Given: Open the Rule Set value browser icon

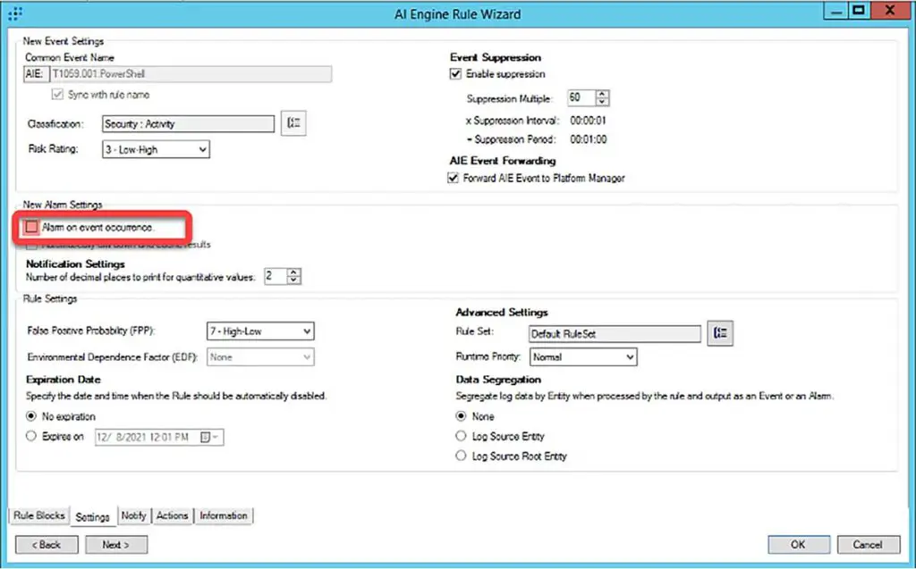Looking at the screenshot, I should coord(721,332).
